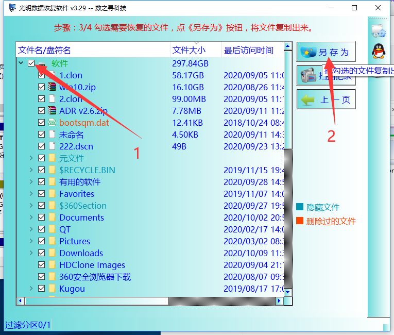Click the horizontal scrollbar right arrow
The height and width of the screenshot is (335, 394).
click(279, 301)
